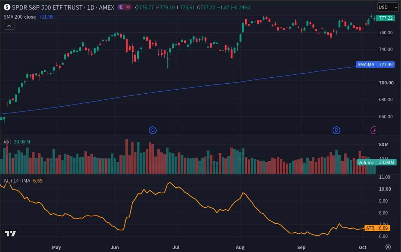The image size is (401, 252).
Task: Click the pink approximate data icon
Action: click(x=128, y=7)
